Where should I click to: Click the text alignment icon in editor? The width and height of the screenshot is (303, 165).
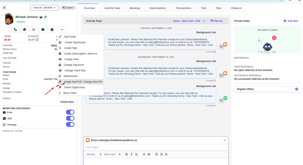[166, 154]
